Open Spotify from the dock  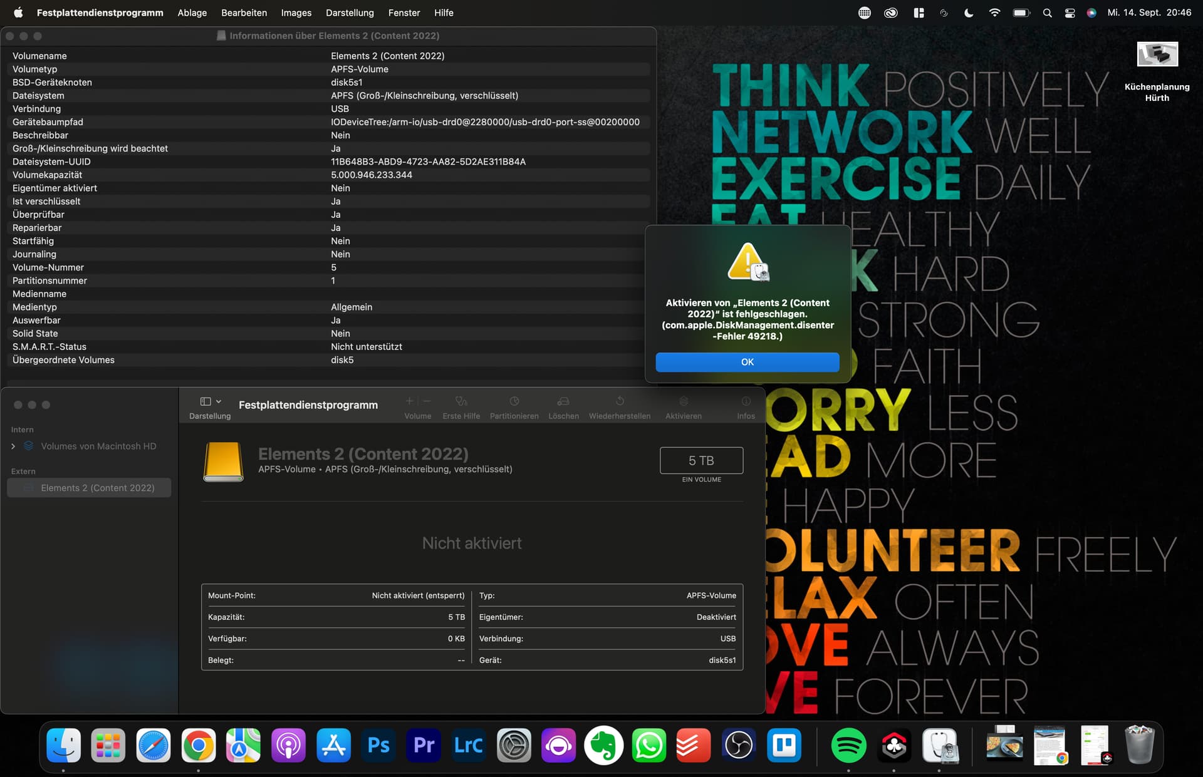[848, 745]
